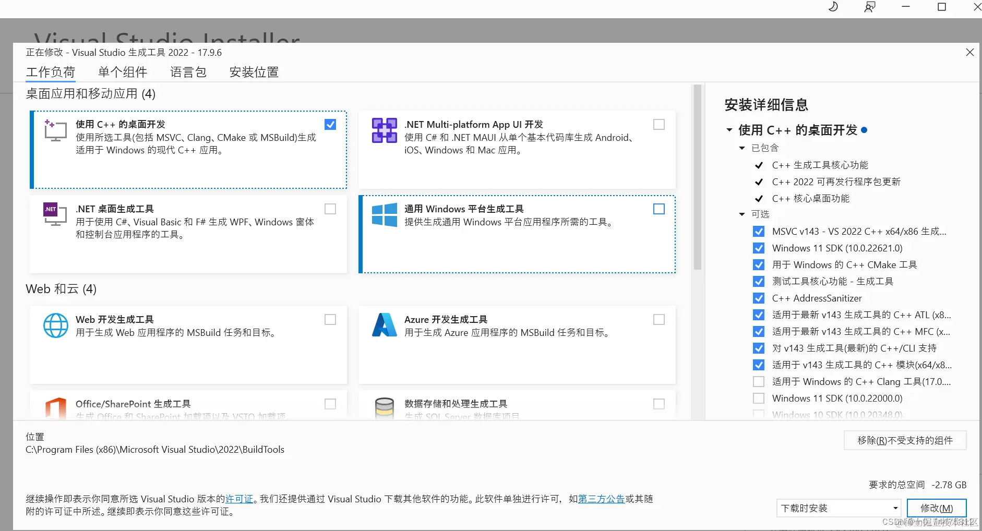Screen dimensions: 982x531
Task: Check Windows 11 SDK (10.0.22000.0)
Action: click(x=759, y=399)
